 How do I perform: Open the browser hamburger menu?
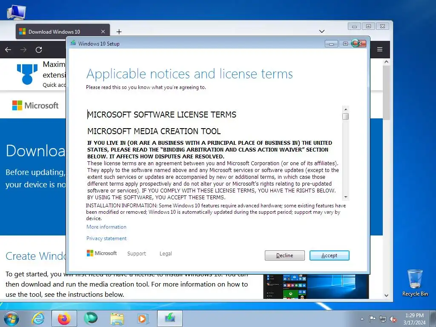[379, 49]
